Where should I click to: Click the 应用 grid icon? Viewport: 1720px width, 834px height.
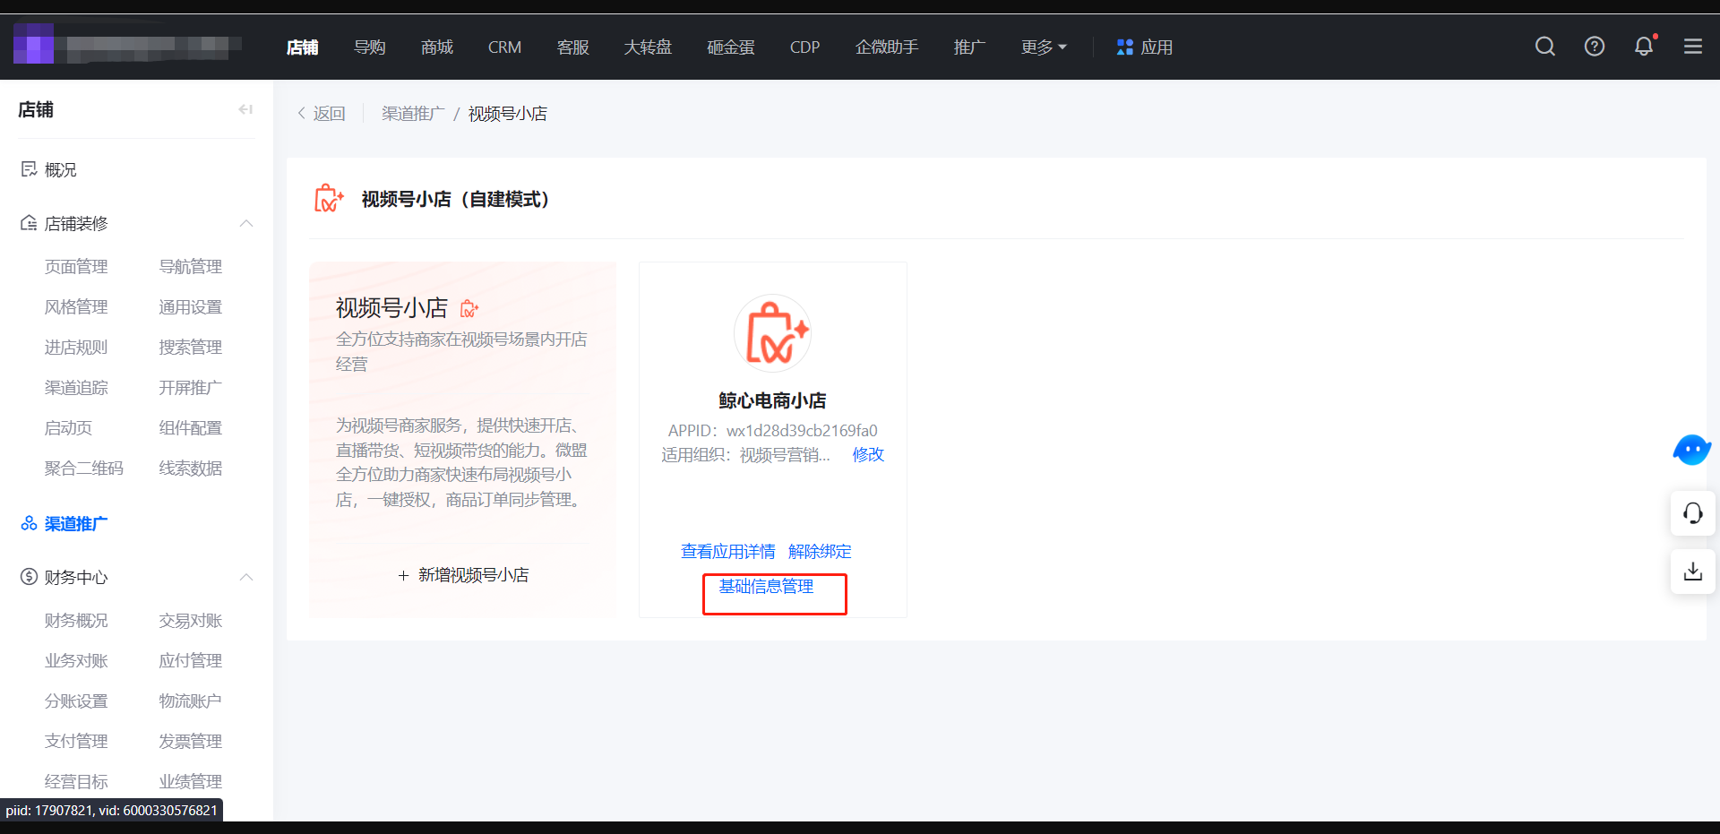(1125, 47)
